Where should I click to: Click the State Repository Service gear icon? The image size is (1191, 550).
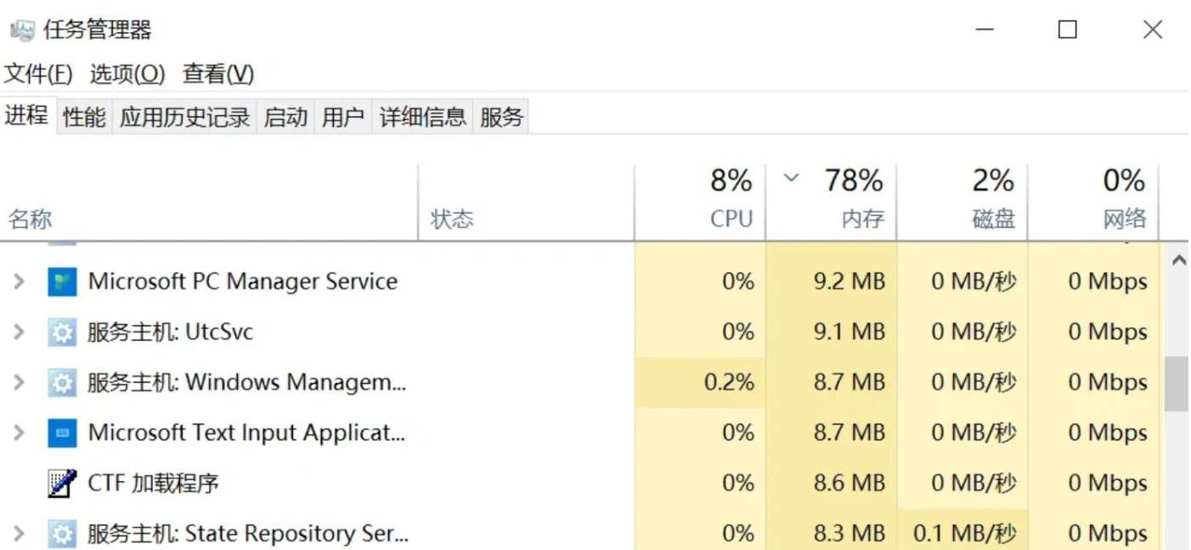tap(61, 534)
